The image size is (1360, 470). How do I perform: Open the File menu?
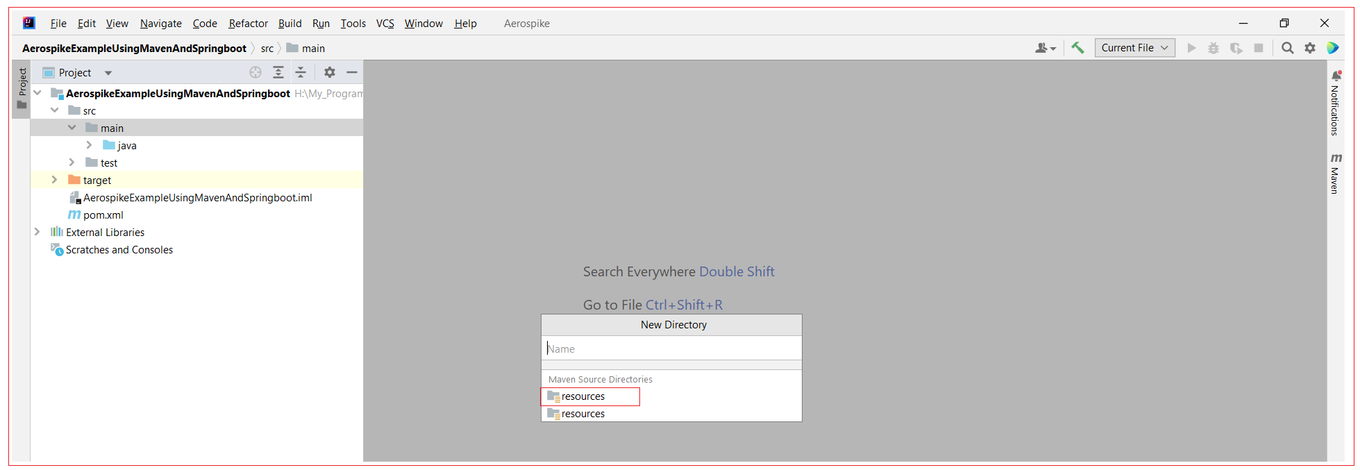point(58,24)
